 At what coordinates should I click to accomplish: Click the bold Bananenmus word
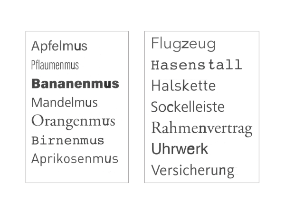pos(75,84)
